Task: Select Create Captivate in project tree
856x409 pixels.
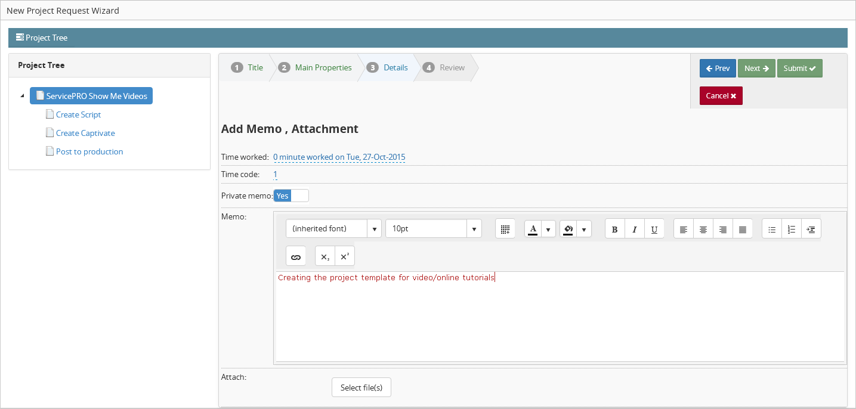Action: pos(85,133)
